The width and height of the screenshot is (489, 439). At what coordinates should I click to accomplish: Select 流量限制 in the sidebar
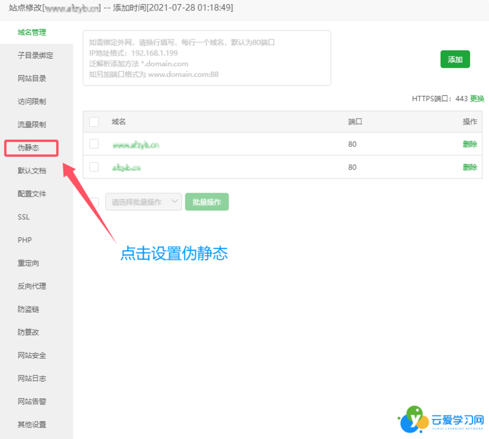pyautogui.click(x=32, y=125)
